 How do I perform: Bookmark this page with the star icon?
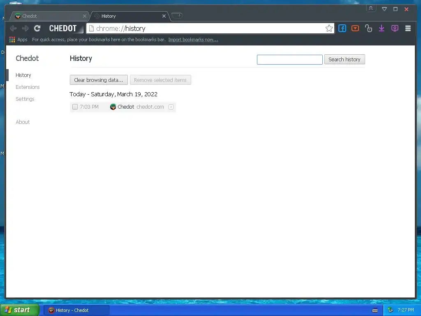[329, 28]
